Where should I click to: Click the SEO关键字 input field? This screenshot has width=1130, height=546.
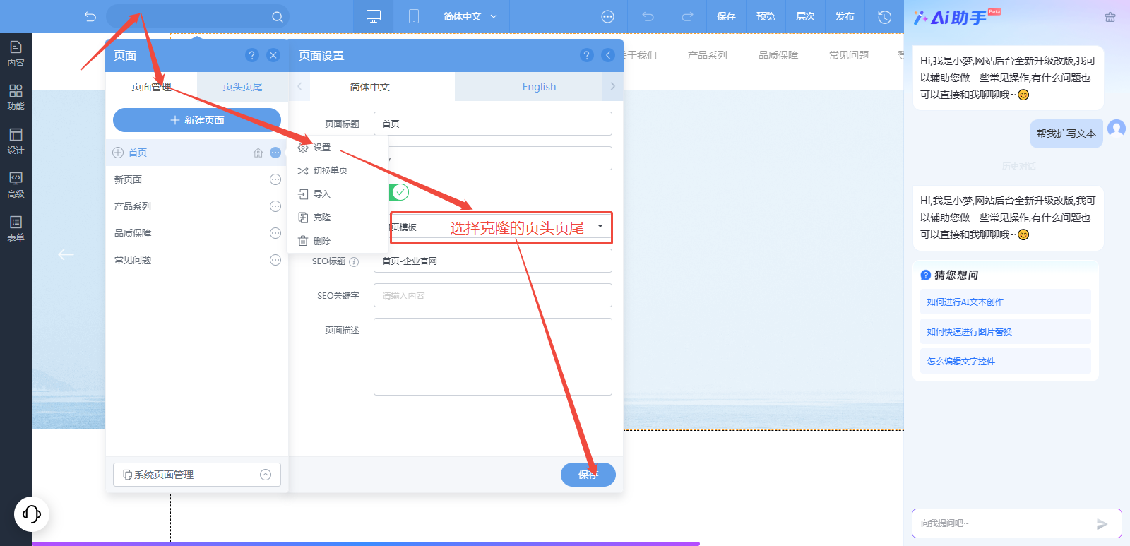493,295
